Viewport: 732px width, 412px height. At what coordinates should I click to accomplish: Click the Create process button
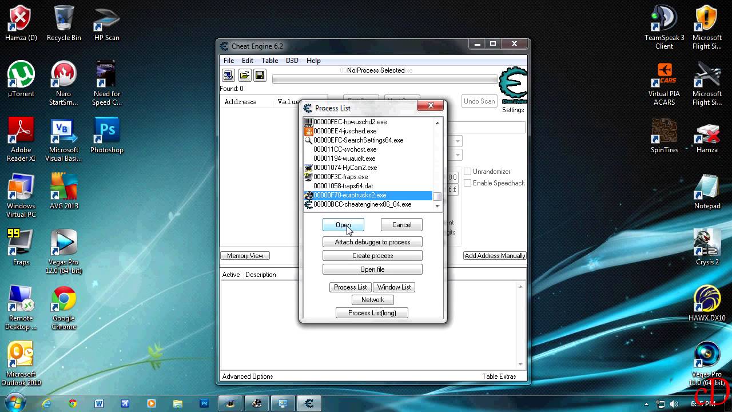coord(372,256)
